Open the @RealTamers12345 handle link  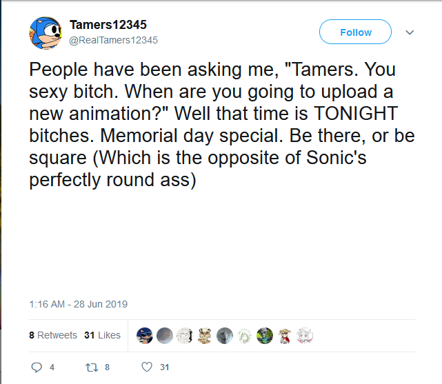click(114, 40)
